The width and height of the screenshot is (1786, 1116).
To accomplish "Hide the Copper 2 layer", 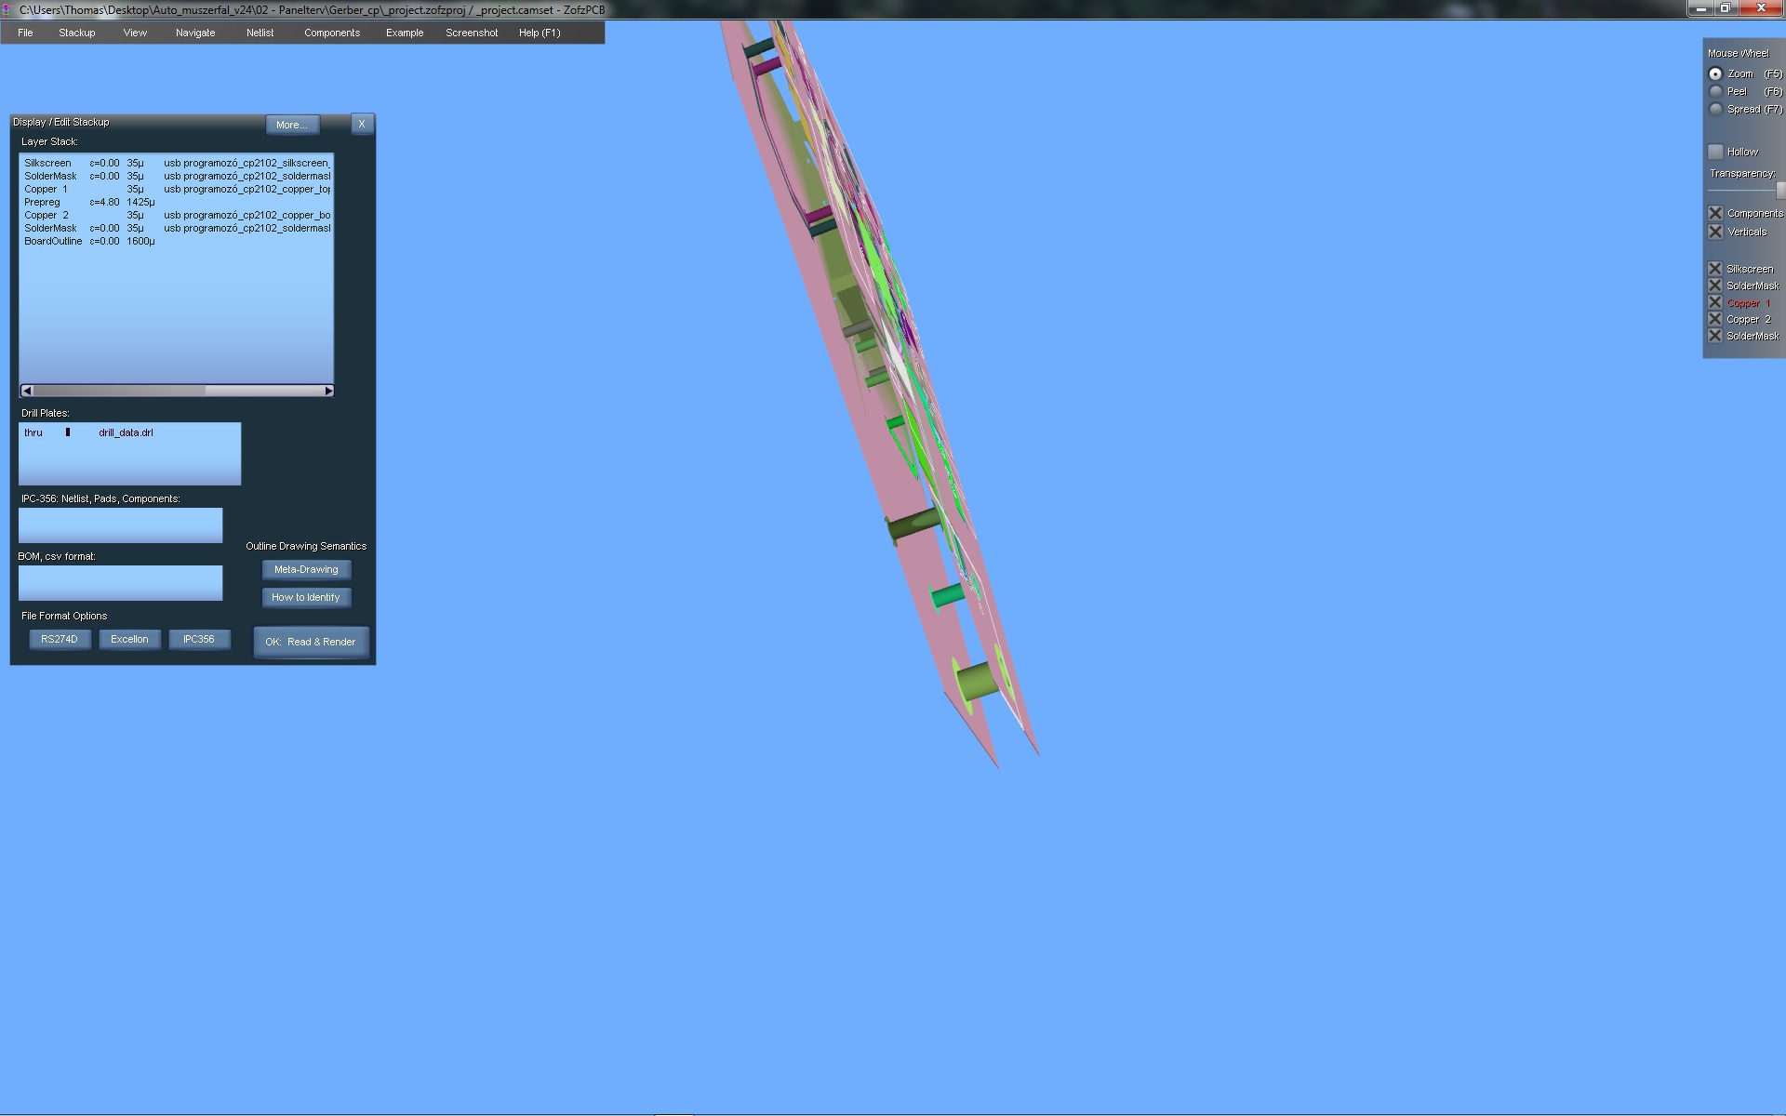I will point(1715,319).
